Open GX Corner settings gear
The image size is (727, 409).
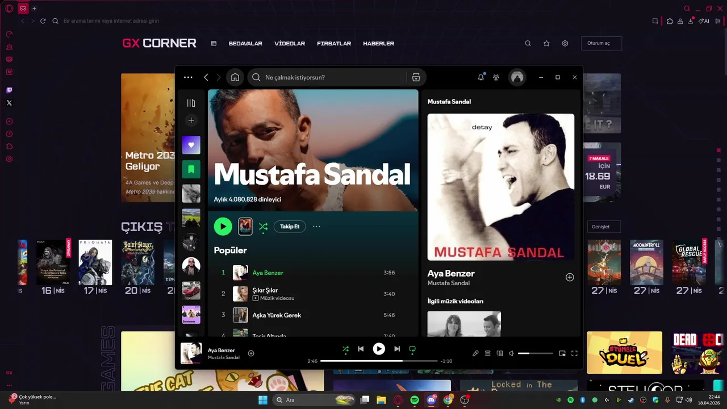pos(565,43)
